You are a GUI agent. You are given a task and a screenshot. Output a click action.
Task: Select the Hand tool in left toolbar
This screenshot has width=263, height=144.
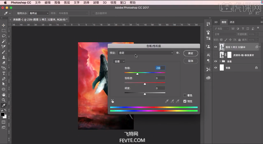[3, 95]
